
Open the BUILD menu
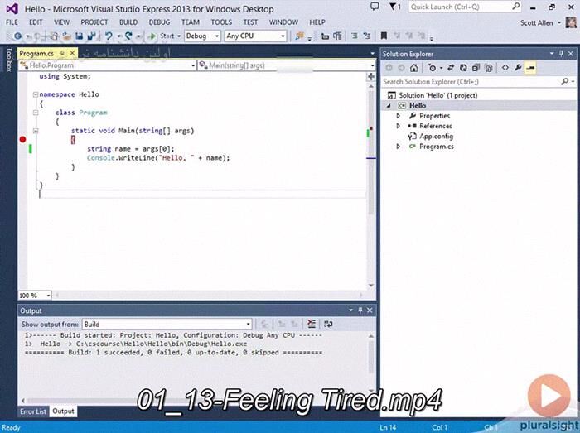coord(128,22)
